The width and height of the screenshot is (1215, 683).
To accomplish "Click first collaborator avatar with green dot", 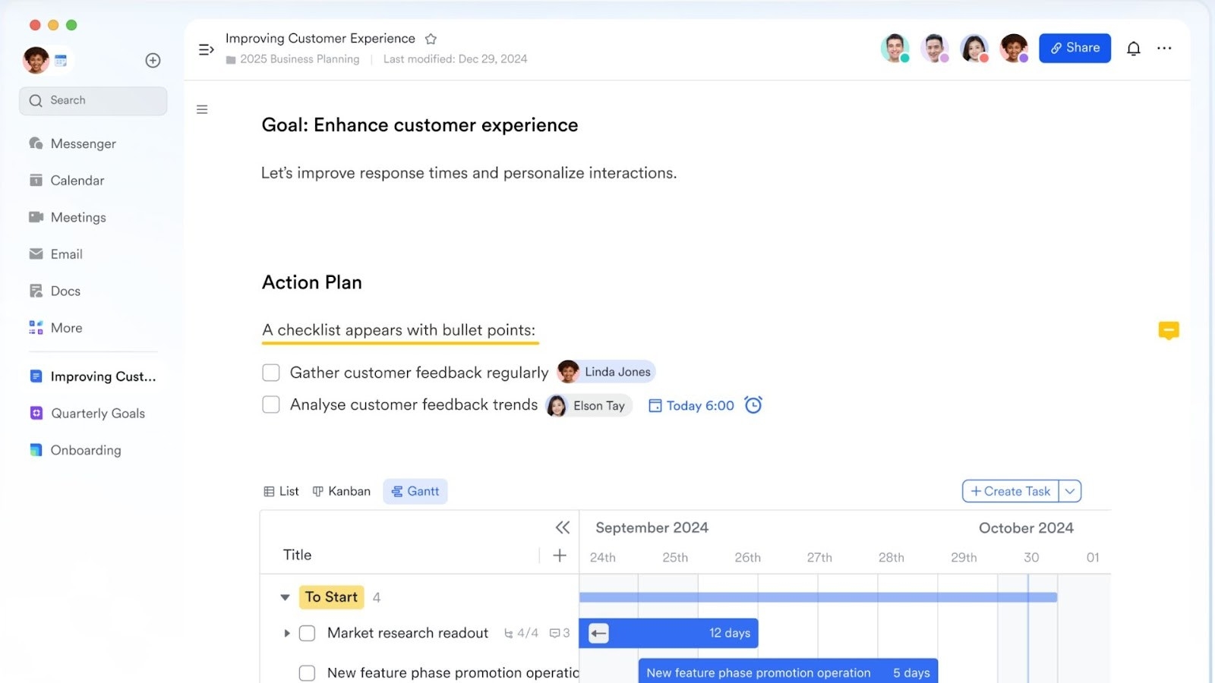I will point(895,48).
